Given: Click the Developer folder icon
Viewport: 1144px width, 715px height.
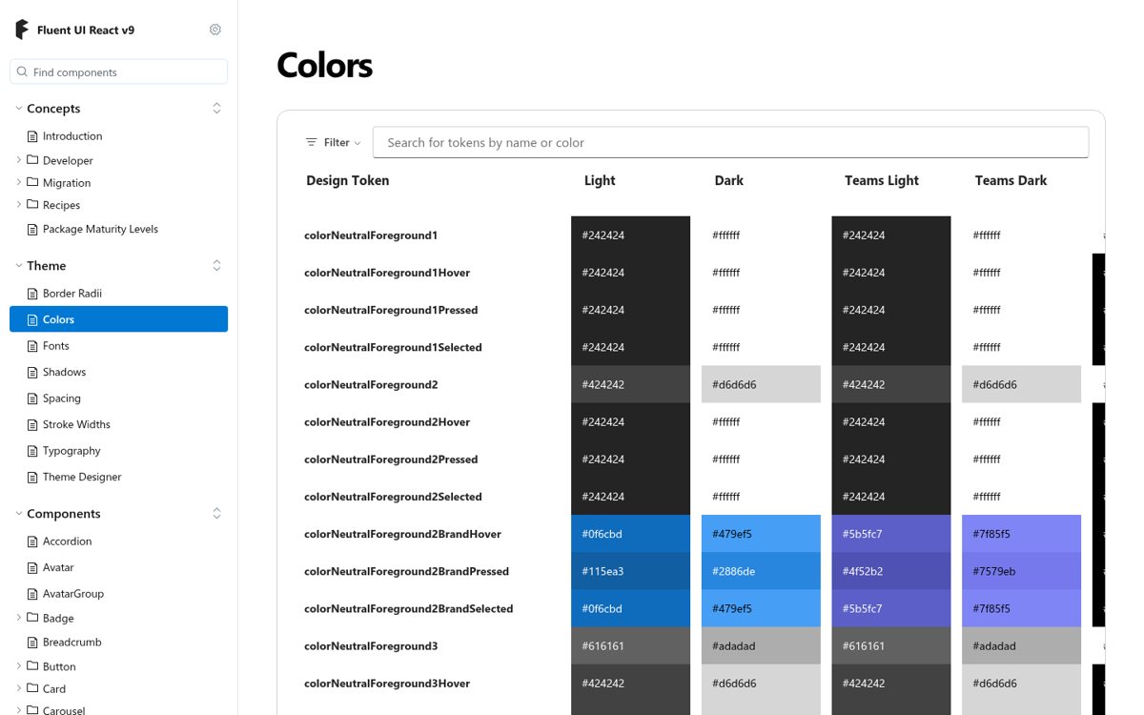Looking at the screenshot, I should point(32,160).
